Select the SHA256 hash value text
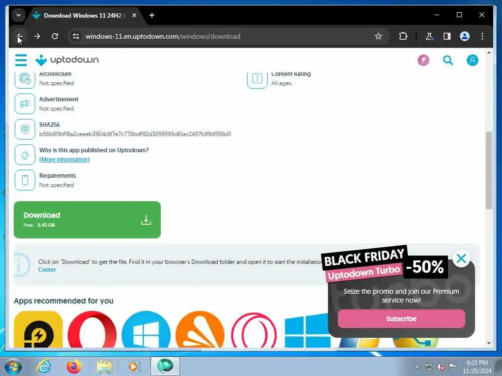The image size is (502, 376). coord(135,134)
